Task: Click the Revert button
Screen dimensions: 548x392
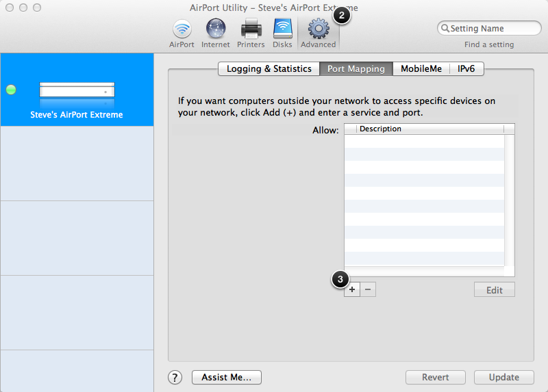Action: pyautogui.click(x=436, y=378)
